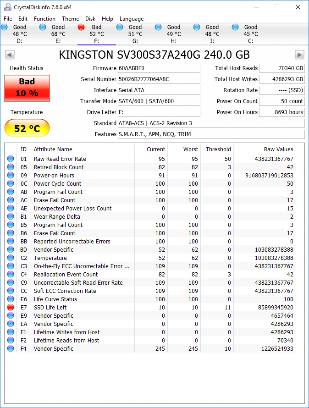Click status icon for Power Cycle Count
The image size is (309, 408).
coord(11,183)
